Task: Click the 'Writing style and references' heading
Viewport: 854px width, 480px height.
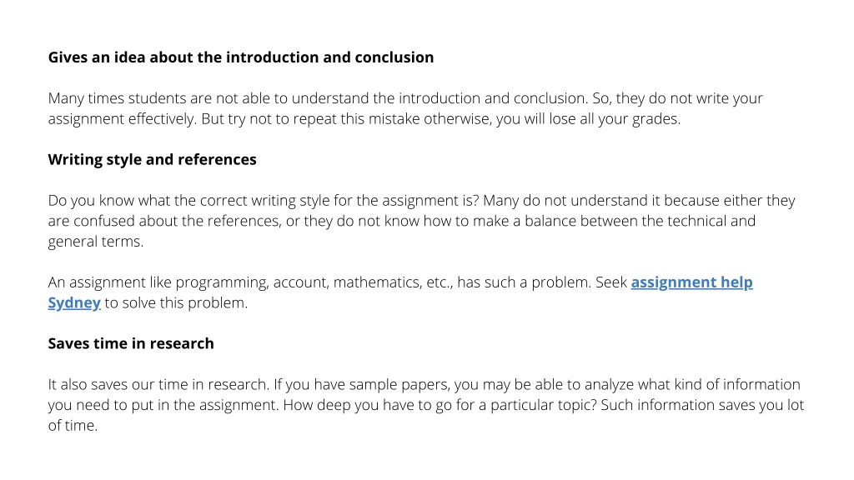Action: coord(152,159)
